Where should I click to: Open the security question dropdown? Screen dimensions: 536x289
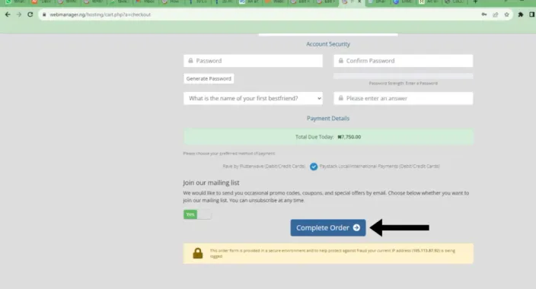tap(253, 98)
